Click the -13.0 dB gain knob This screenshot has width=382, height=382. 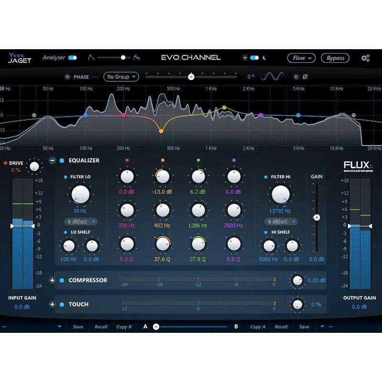pyautogui.click(x=162, y=177)
